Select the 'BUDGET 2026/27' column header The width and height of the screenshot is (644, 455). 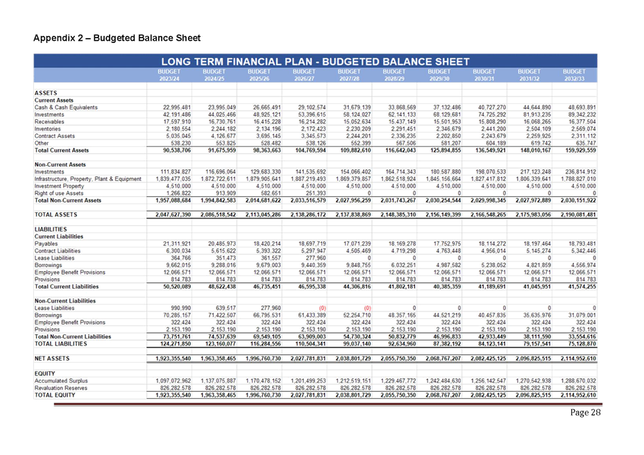pos(305,75)
